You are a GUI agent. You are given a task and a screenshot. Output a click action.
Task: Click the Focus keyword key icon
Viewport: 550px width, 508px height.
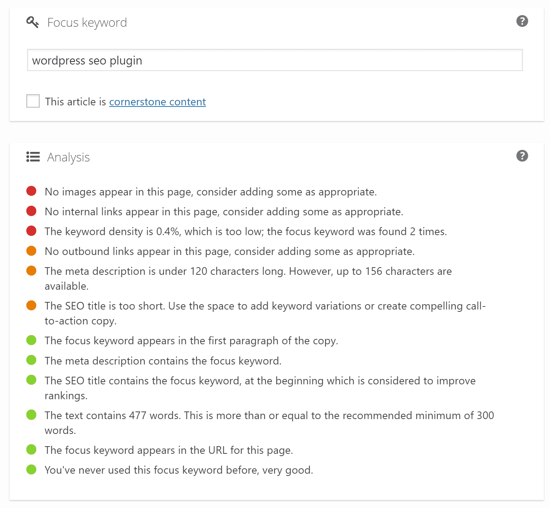click(x=32, y=22)
